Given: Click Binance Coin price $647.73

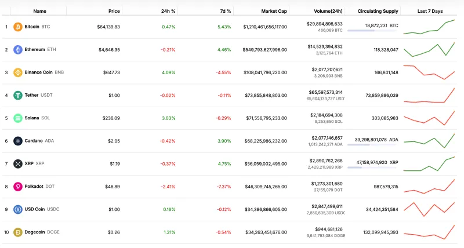Looking at the screenshot, I should pyautogui.click(x=111, y=72).
